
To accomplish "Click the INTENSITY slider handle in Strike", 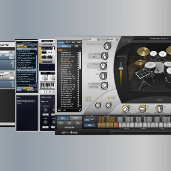I will [121, 68].
